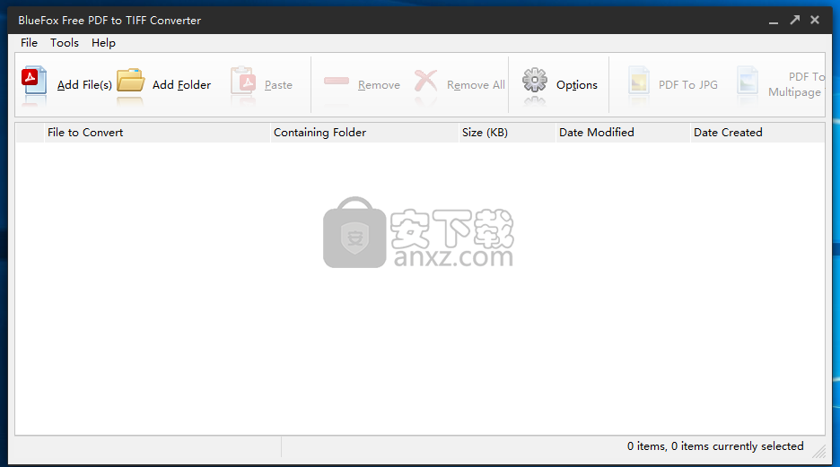Screen dimensions: 840x467
Task: Sort by the File to Convert column header
Action: click(x=157, y=132)
